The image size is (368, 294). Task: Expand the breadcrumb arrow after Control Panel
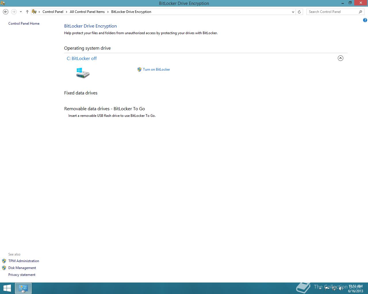[67, 12]
